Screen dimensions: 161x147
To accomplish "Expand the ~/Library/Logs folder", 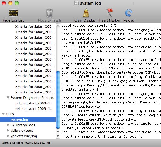I will tap(8, 125).
